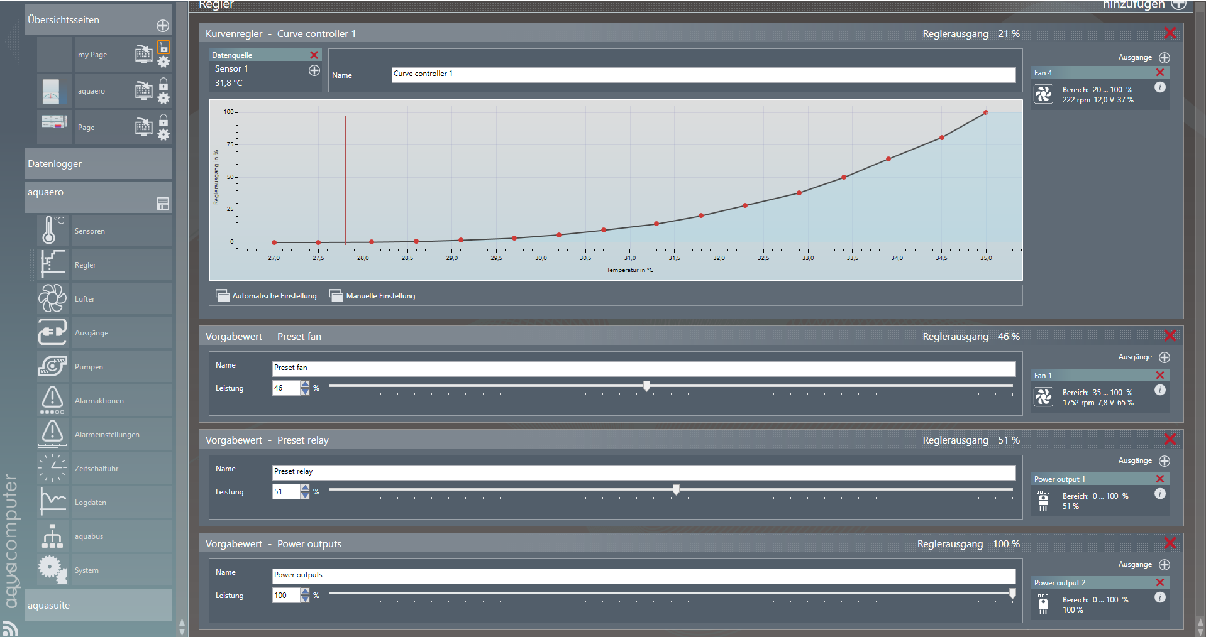Remove Fan 1 output
The width and height of the screenshot is (1206, 637).
pyautogui.click(x=1160, y=375)
